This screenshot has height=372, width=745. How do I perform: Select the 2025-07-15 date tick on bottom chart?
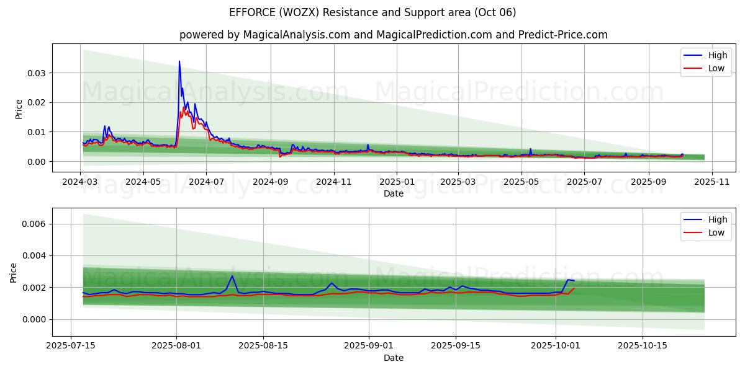click(71, 346)
